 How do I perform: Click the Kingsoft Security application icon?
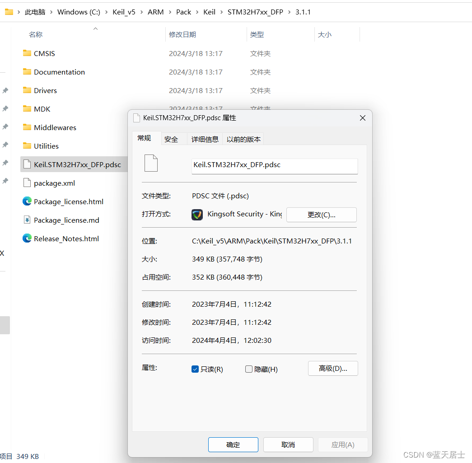197,215
